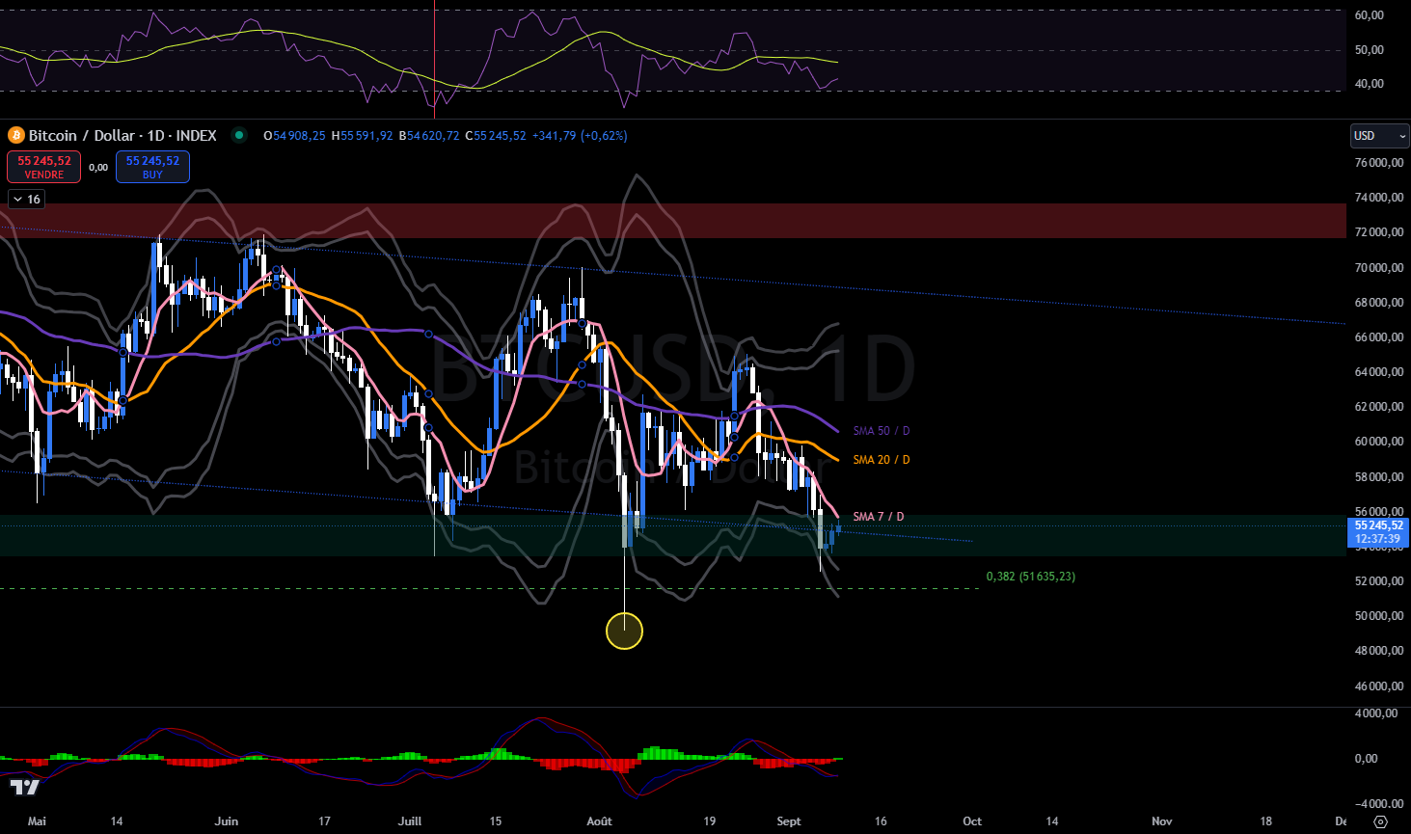1411x834 pixels.
Task: Click the 0,382 Fibonacci level label
Action: 1030,577
